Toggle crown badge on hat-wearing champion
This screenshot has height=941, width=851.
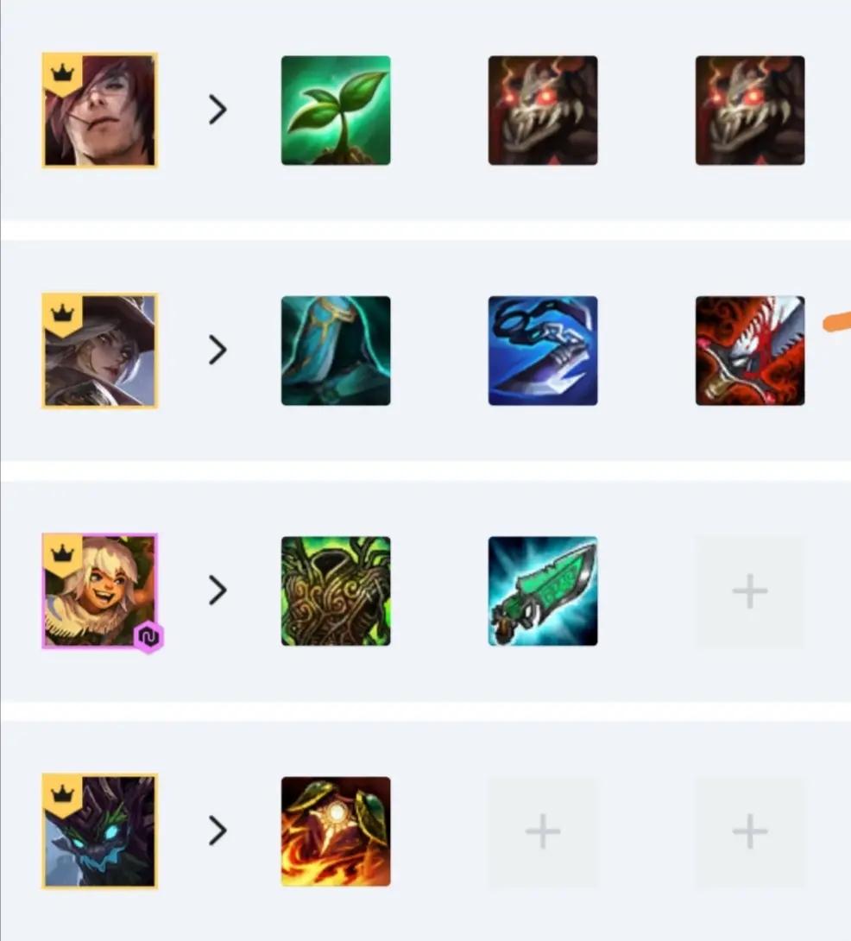[62, 314]
